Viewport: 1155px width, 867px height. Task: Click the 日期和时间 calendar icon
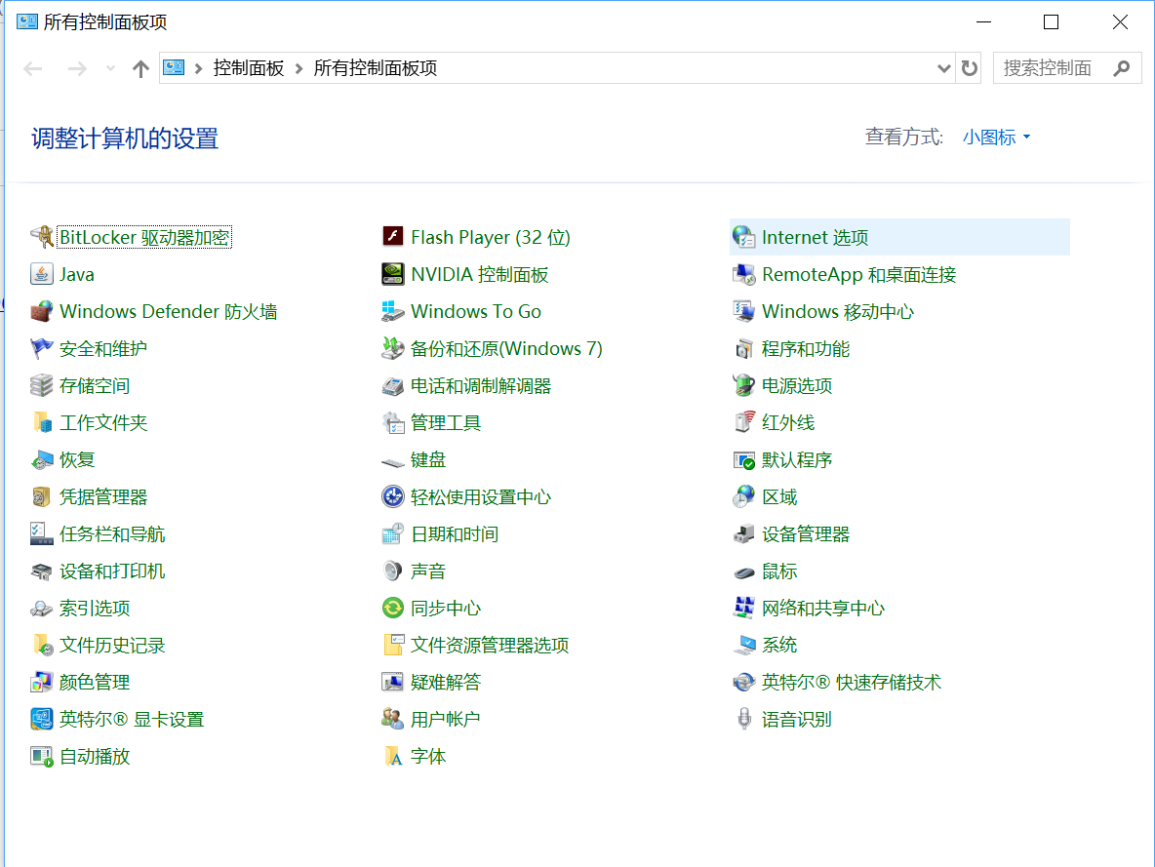[x=392, y=533]
